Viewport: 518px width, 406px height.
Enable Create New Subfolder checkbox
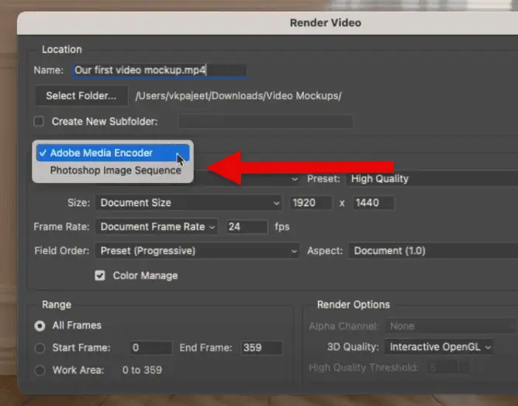[x=39, y=122]
